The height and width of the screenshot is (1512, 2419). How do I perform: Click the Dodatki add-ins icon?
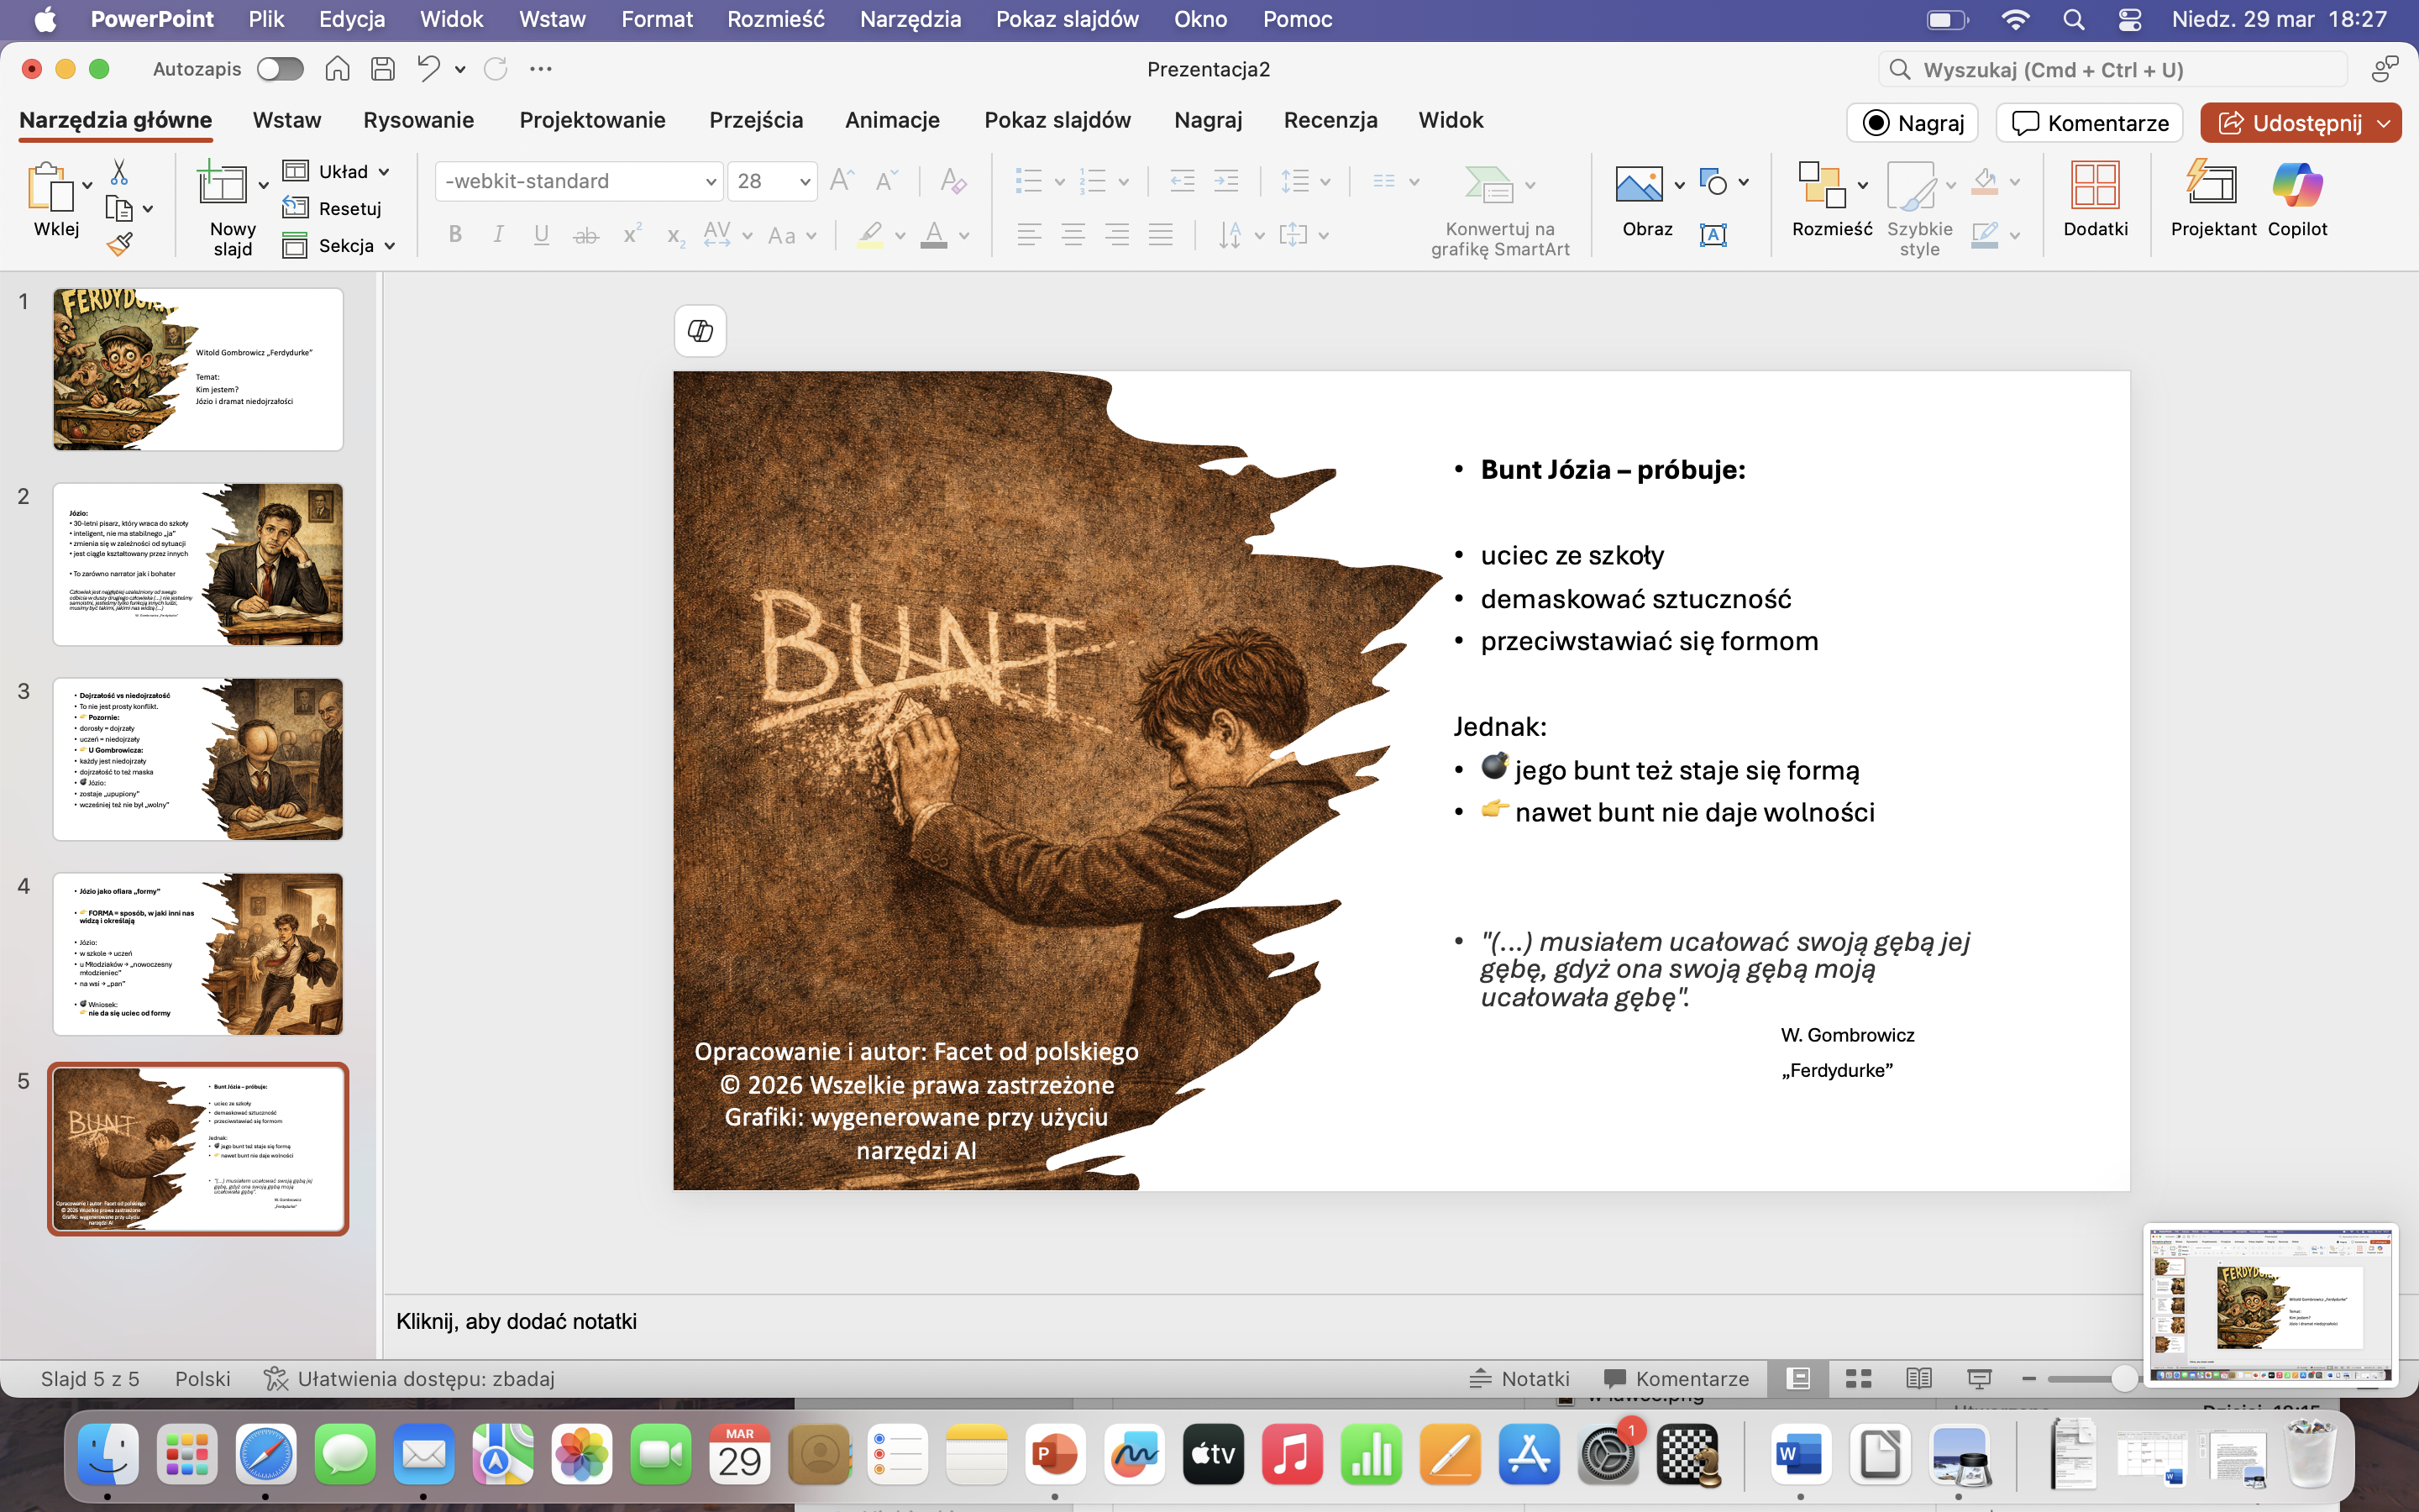coord(2094,200)
